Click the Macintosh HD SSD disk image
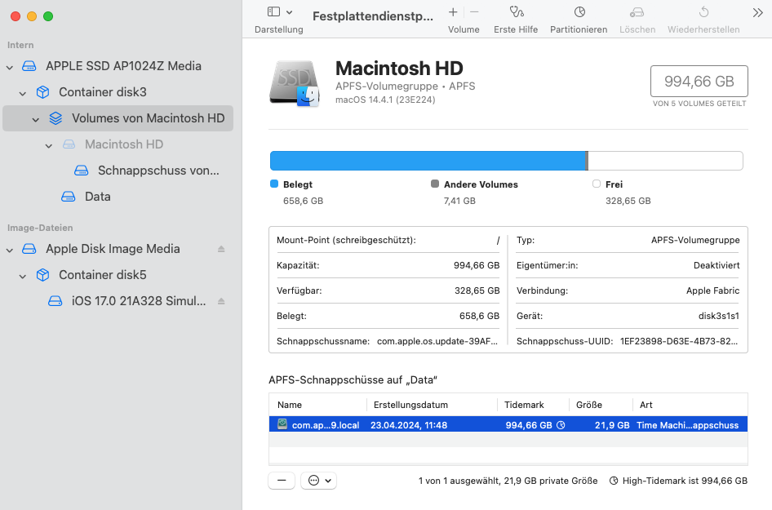 pos(295,83)
